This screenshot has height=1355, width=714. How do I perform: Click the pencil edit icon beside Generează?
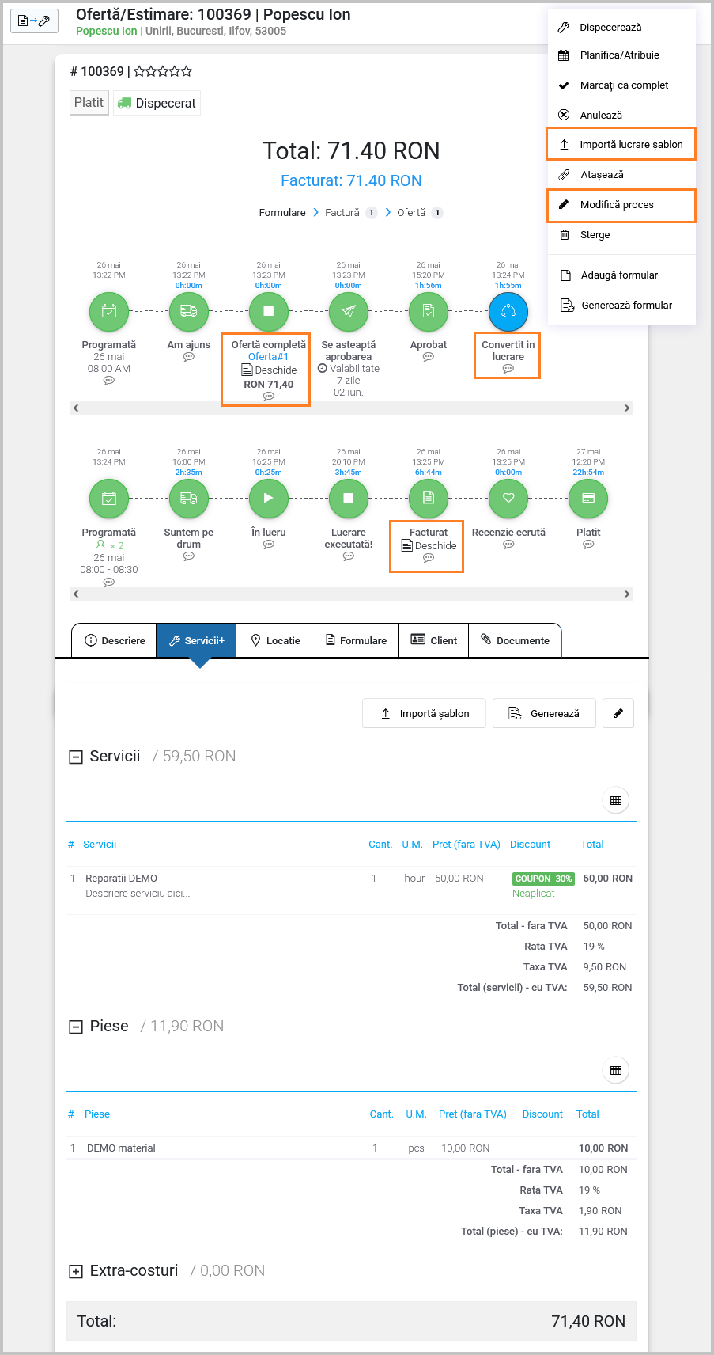(x=618, y=713)
